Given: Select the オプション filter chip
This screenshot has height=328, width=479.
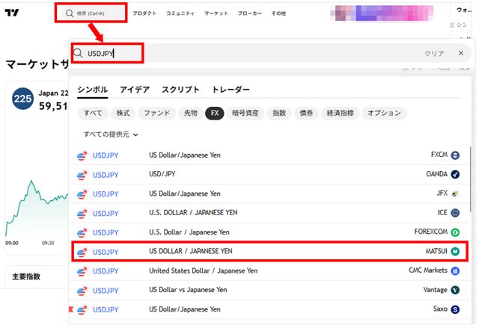Looking at the screenshot, I should click(384, 113).
